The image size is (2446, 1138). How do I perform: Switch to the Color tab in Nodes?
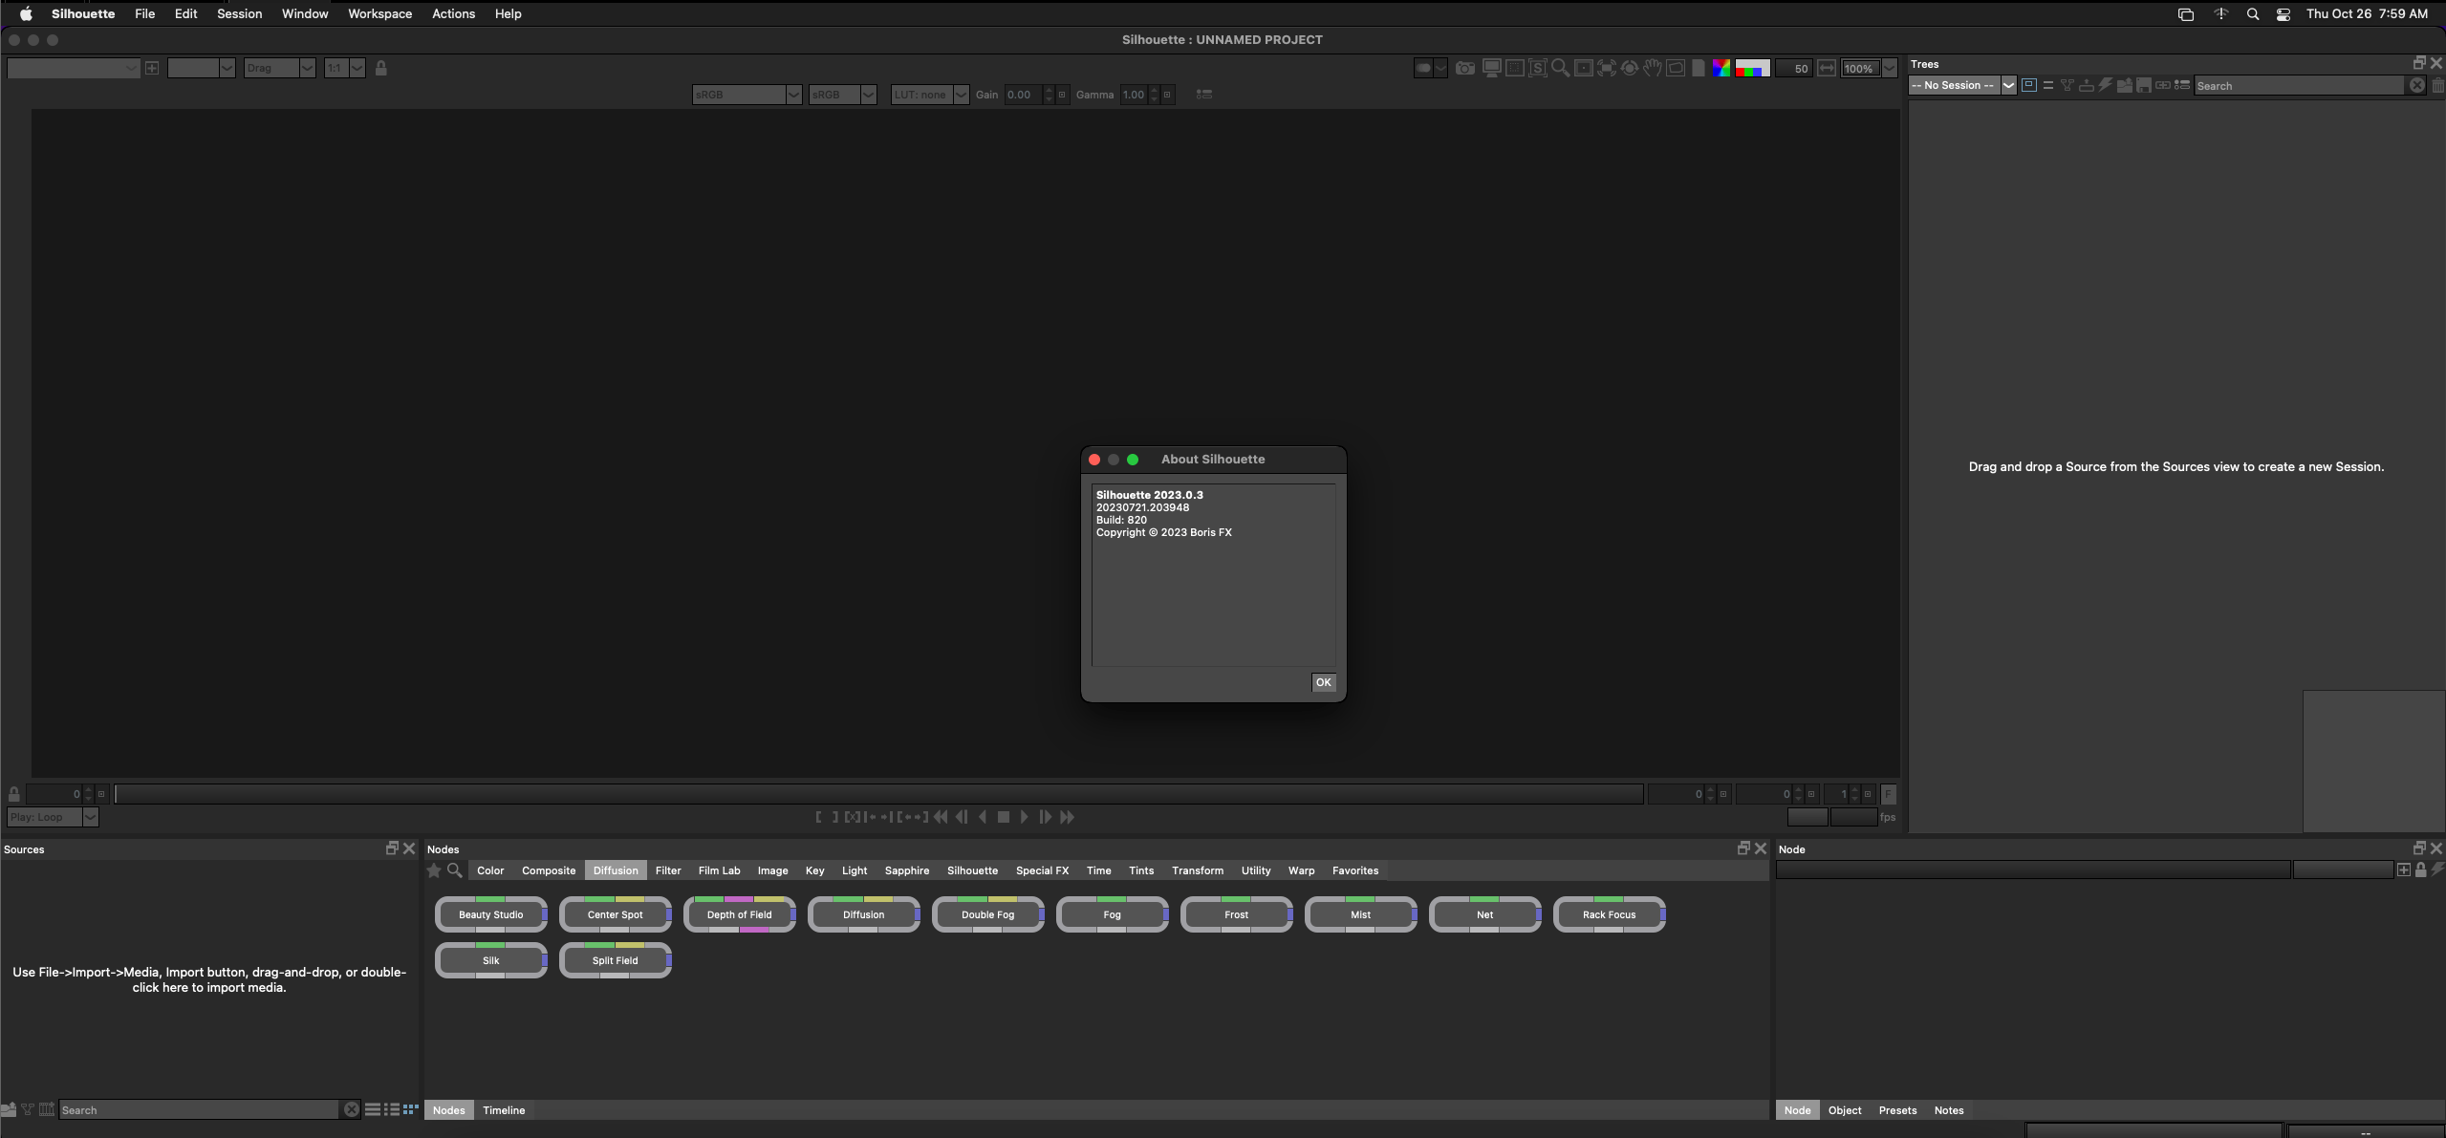coord(489,870)
